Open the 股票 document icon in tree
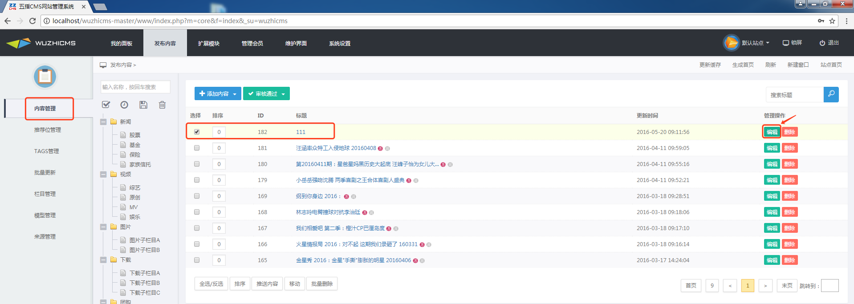Viewport: 854px width, 304px height. tap(123, 134)
